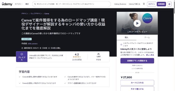
Task: Click the Premium badge checkmark icon
Action: coord(22,54)
